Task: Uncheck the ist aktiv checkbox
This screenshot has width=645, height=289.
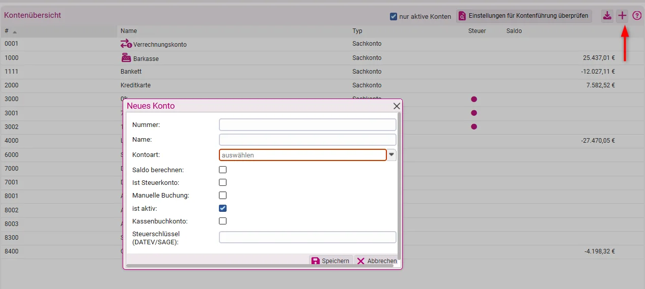Action: 222,208
